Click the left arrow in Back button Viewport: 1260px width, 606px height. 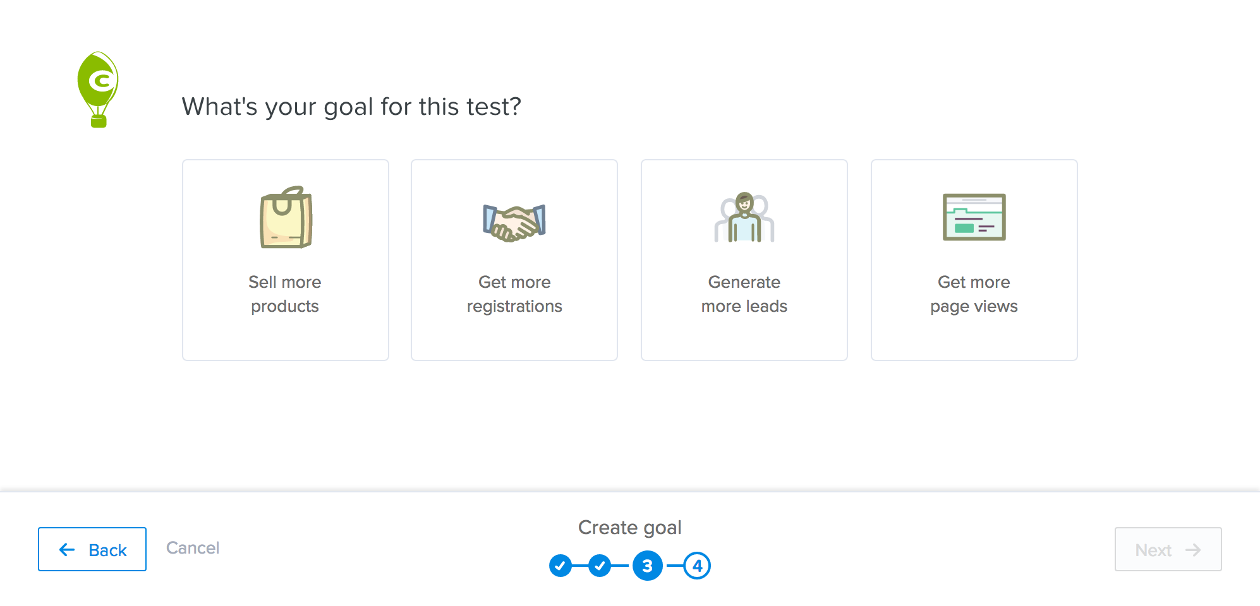(x=67, y=550)
